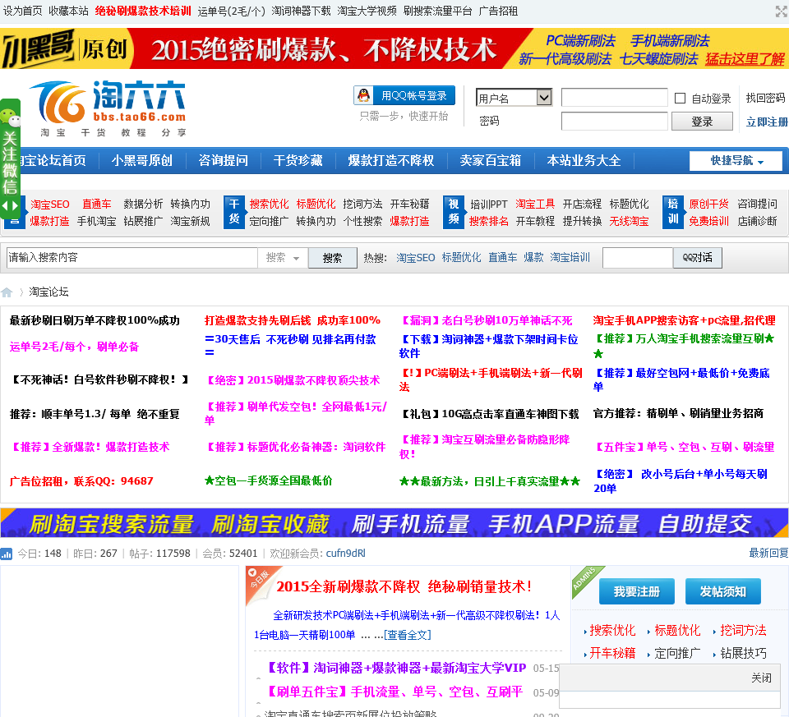Open 【礼包】10G高点击率直通车神图下载 link
789x717 pixels.
[x=489, y=414]
